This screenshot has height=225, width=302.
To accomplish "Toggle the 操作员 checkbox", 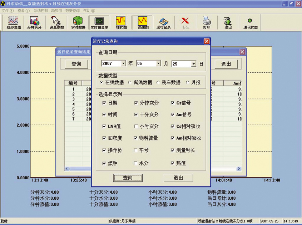I will (x=104, y=150).
